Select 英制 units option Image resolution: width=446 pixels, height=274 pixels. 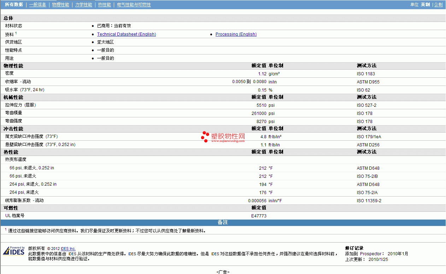[x=425, y=5]
